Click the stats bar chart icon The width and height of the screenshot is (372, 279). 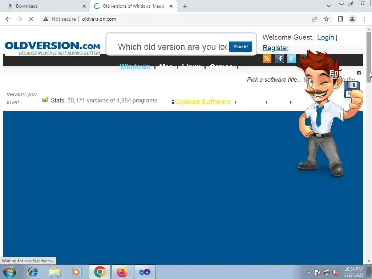tap(45, 100)
